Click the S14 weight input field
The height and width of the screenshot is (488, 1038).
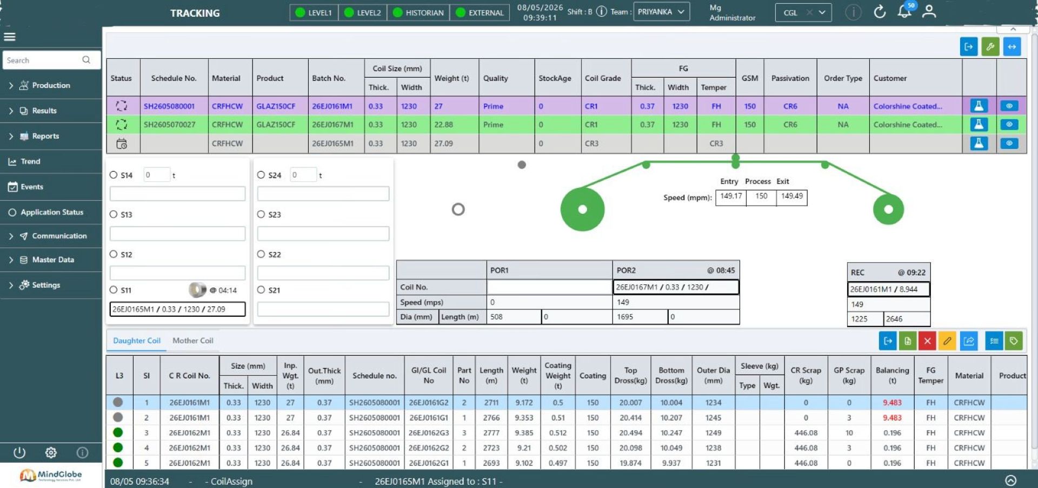pyautogui.click(x=157, y=175)
